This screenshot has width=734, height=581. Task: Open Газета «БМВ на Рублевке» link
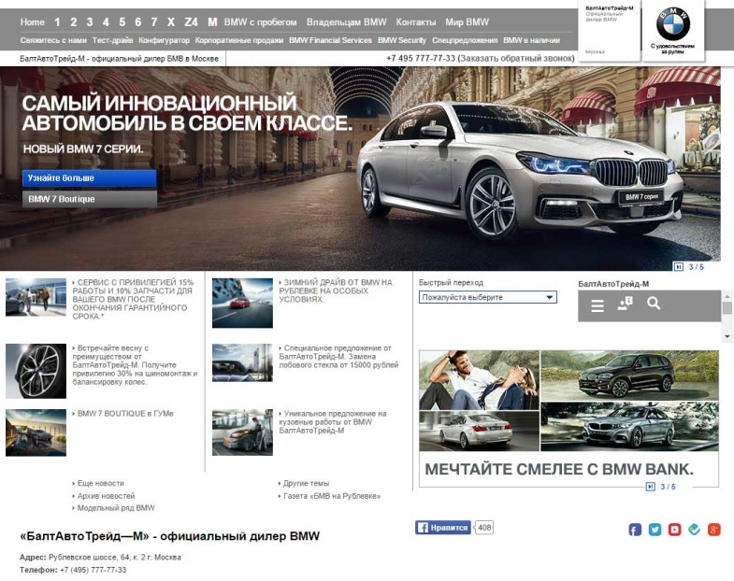(330, 496)
